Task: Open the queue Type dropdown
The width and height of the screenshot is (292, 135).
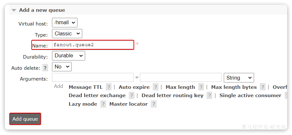Action: pyautogui.click(x=67, y=34)
